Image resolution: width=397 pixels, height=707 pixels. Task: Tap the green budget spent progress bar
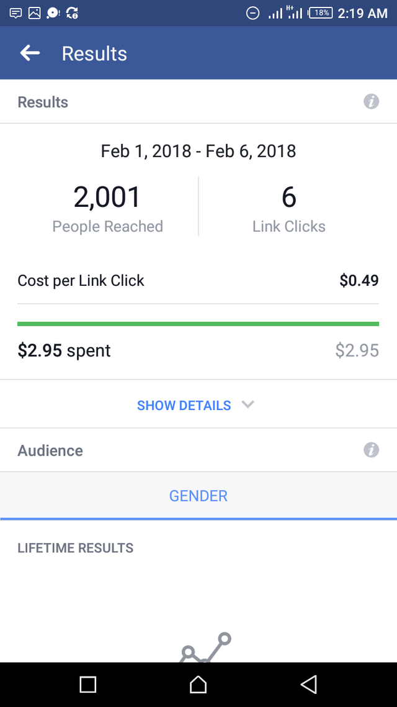pyautogui.click(x=198, y=324)
